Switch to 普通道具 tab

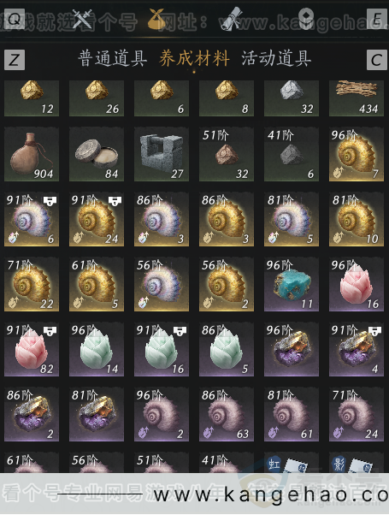112,59
